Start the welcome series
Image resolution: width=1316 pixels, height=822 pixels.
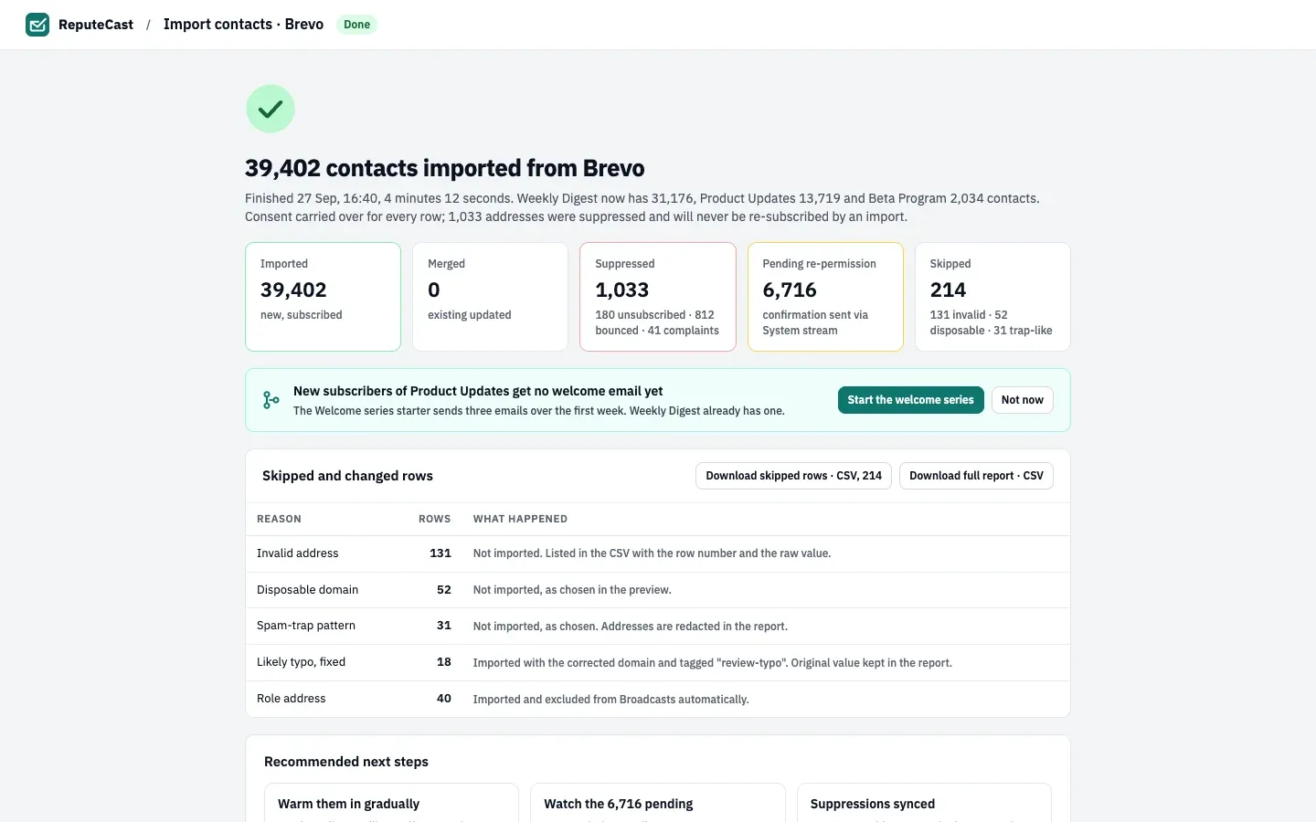click(x=910, y=400)
